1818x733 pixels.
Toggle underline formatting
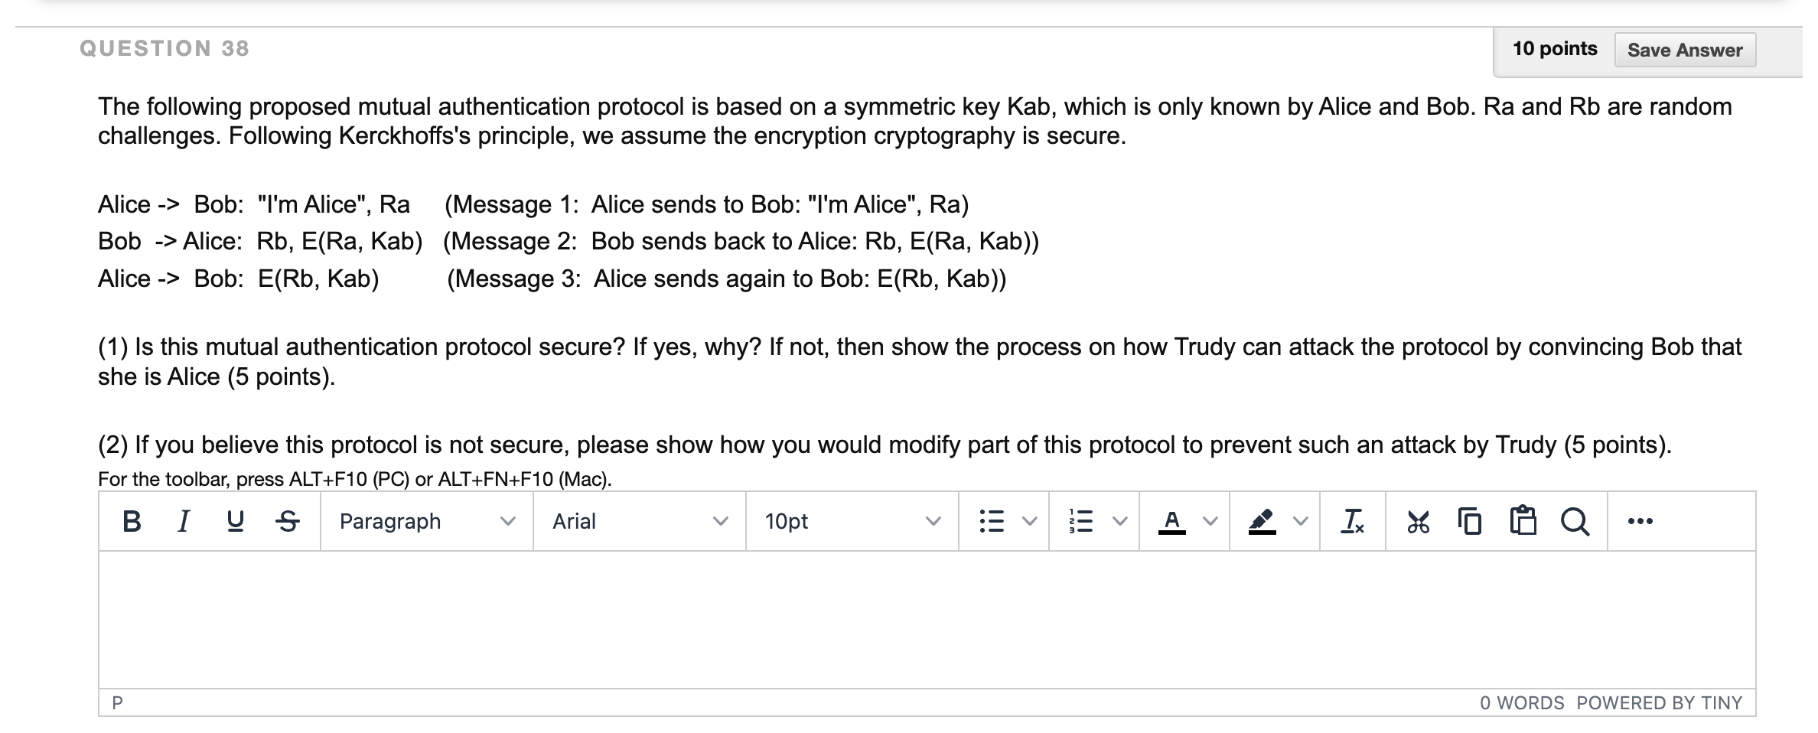click(x=233, y=521)
